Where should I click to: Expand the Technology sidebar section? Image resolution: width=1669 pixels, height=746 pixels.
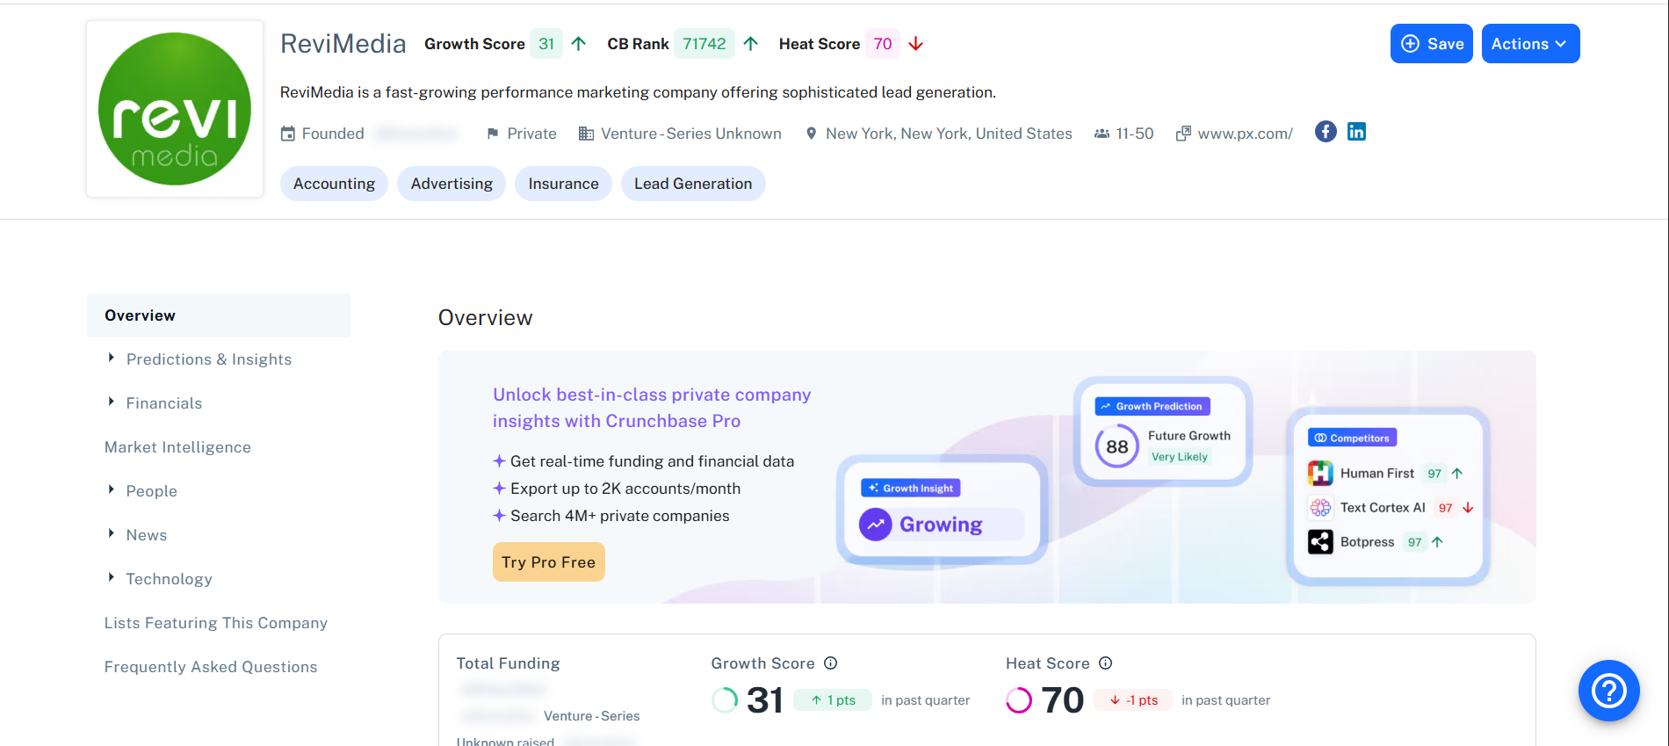click(112, 578)
